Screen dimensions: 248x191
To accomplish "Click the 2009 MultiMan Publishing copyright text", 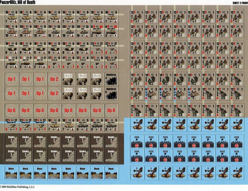I will click(x=18, y=187).
